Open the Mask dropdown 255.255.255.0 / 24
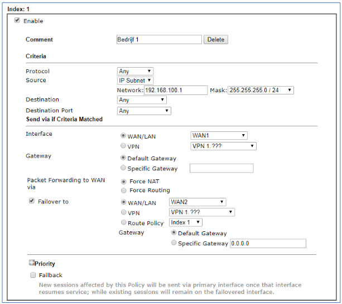 (261, 90)
